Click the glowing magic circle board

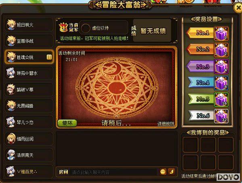(117, 88)
